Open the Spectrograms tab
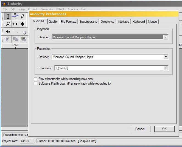Viewport: 182px width, 147px height. point(88,22)
